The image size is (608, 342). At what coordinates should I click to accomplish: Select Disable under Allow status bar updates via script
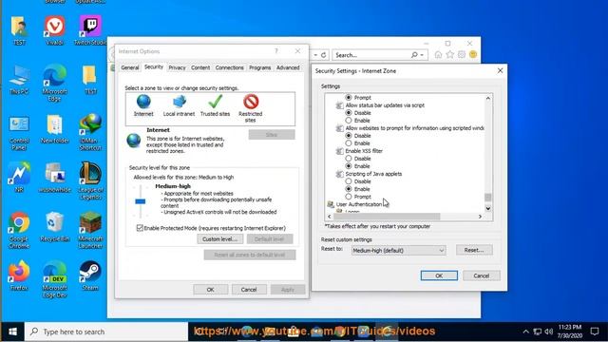pos(349,112)
